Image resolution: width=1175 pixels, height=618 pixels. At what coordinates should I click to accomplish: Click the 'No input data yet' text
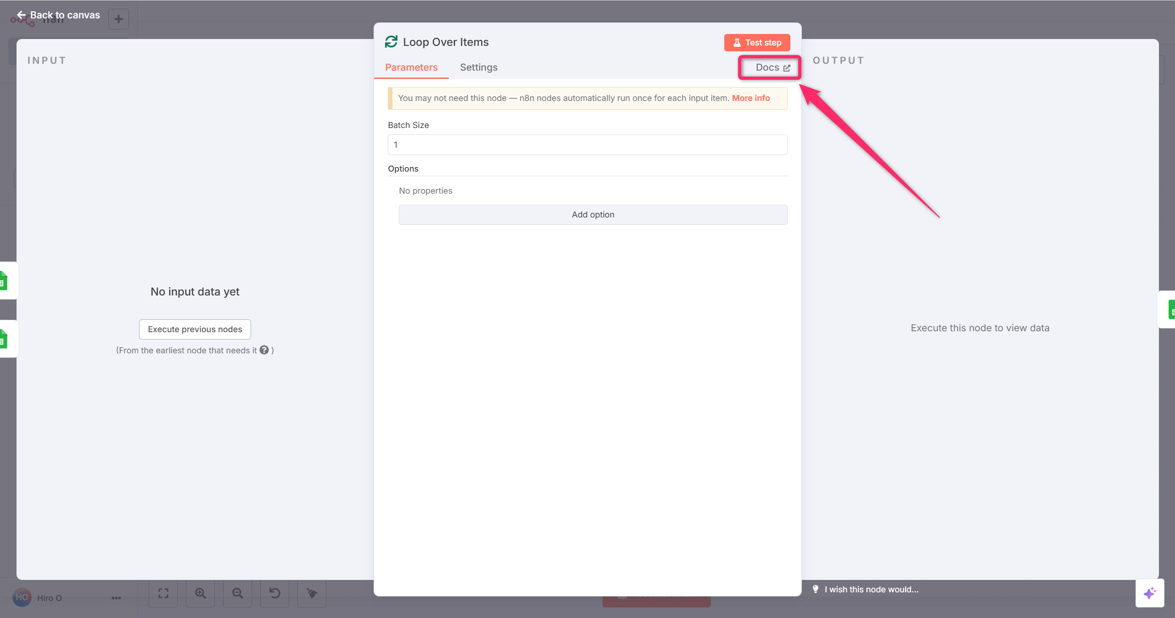pos(195,292)
